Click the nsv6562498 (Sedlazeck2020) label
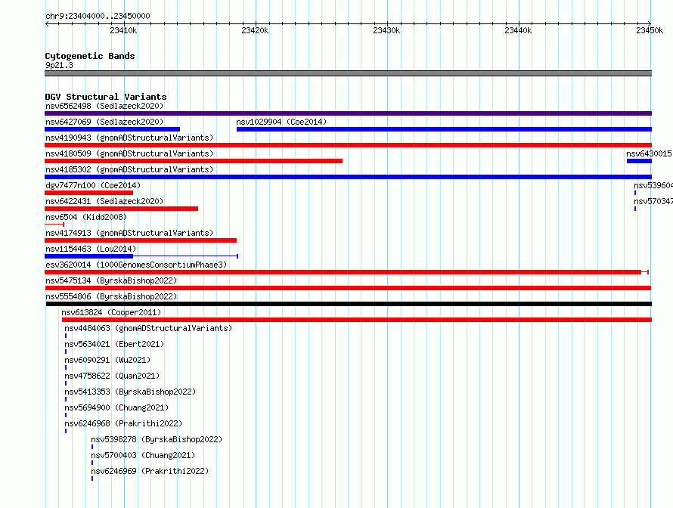Viewport: 673px width, 508px height. pyautogui.click(x=104, y=106)
